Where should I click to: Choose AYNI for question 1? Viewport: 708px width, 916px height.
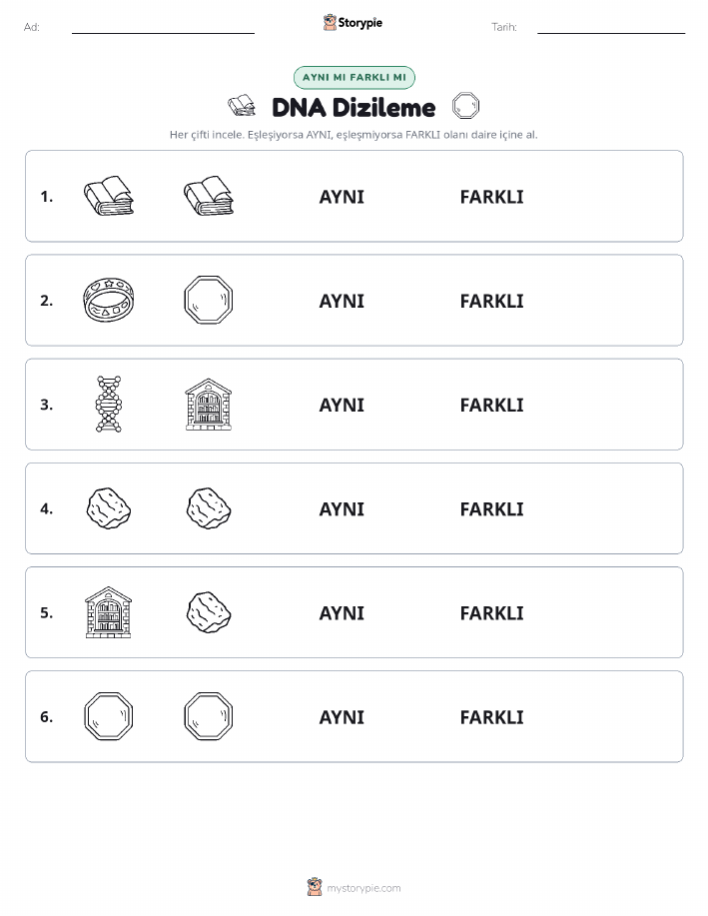[342, 197]
